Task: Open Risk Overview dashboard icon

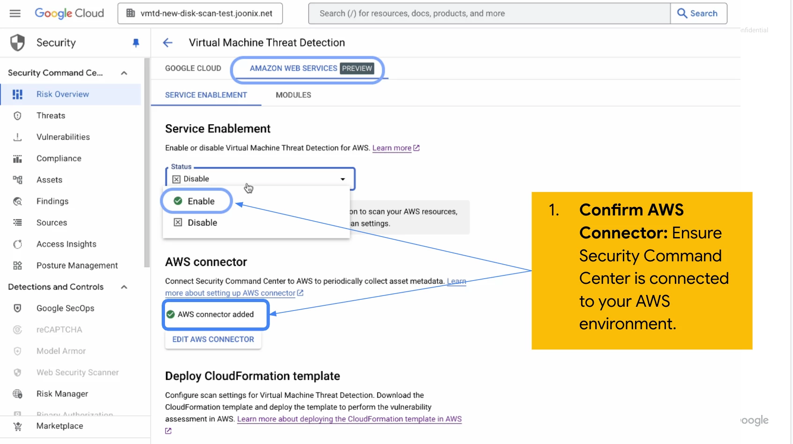Action: [17, 94]
